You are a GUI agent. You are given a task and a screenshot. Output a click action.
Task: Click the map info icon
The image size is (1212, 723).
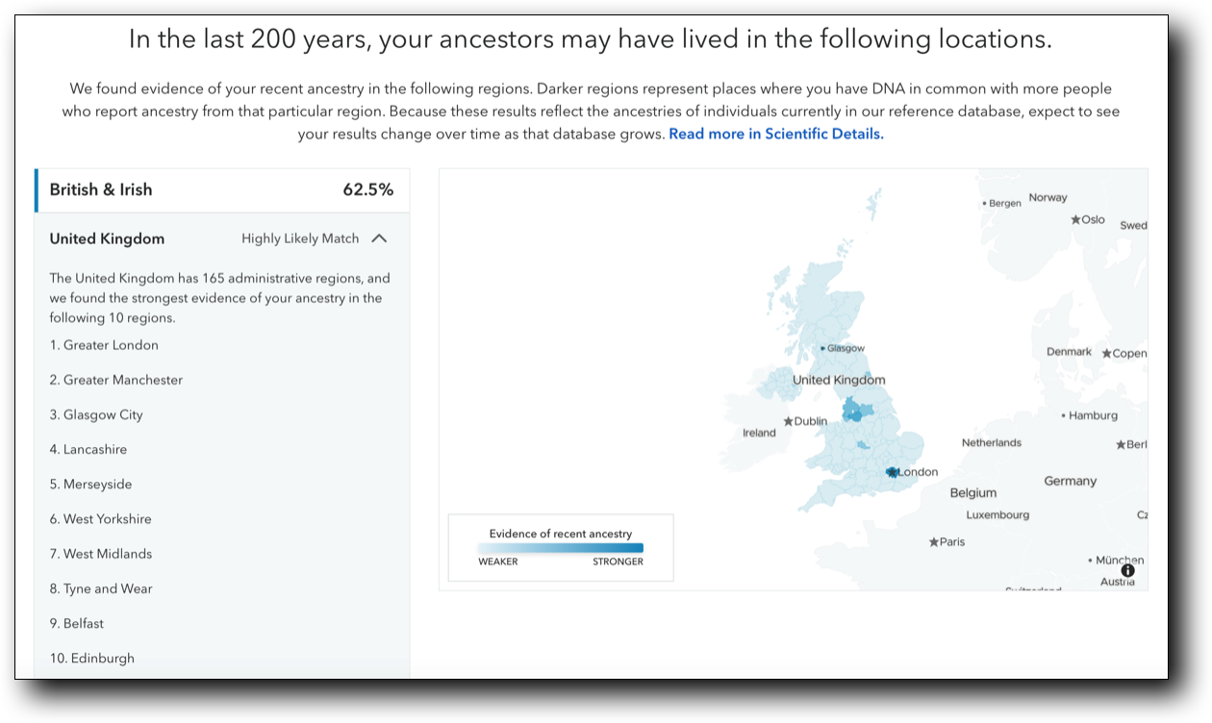tap(1127, 570)
